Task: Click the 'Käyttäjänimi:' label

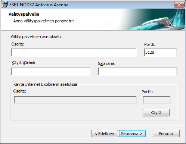Action: click(24, 63)
